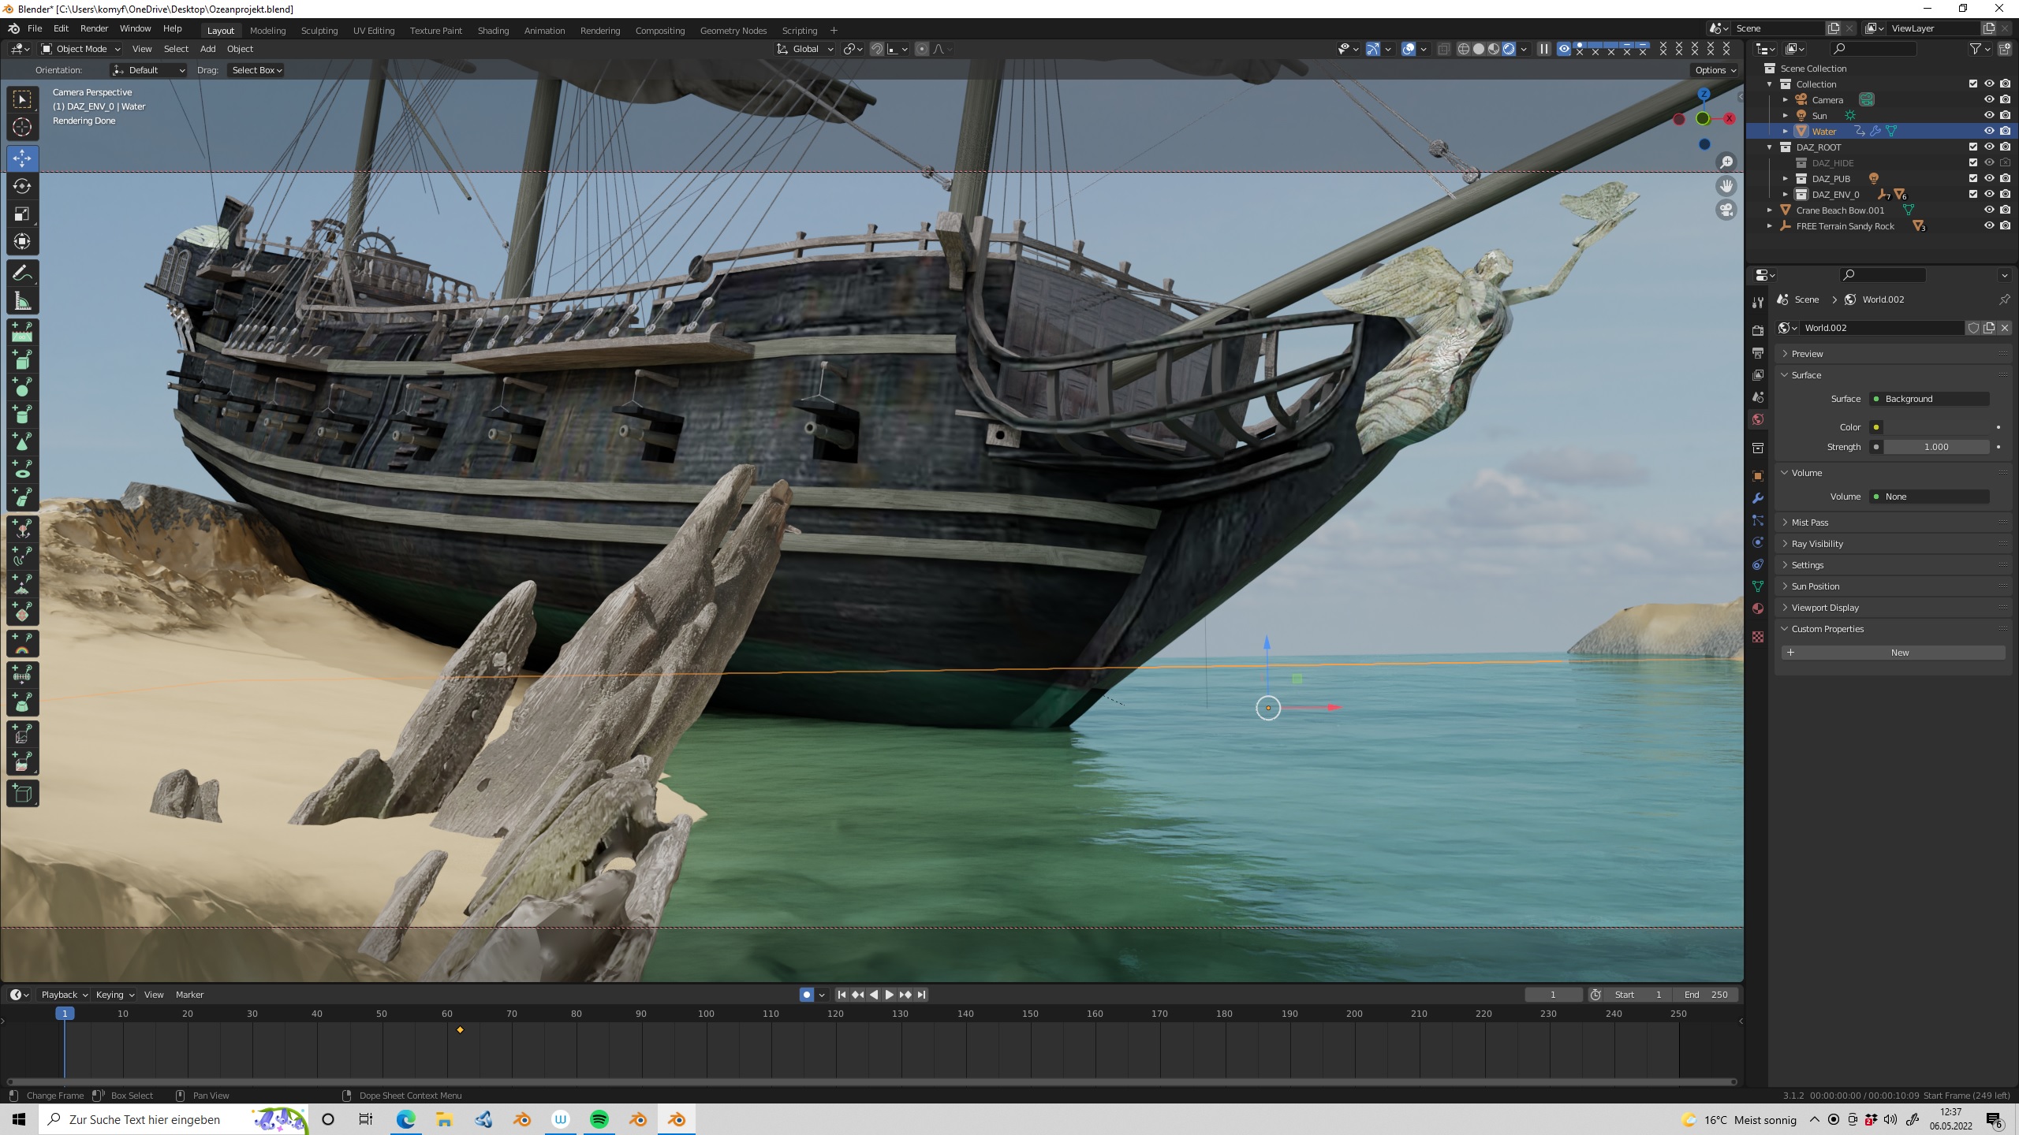This screenshot has height=1135, width=2019.
Task: Click the Blender icon in Windows taskbar
Action: 677,1119
